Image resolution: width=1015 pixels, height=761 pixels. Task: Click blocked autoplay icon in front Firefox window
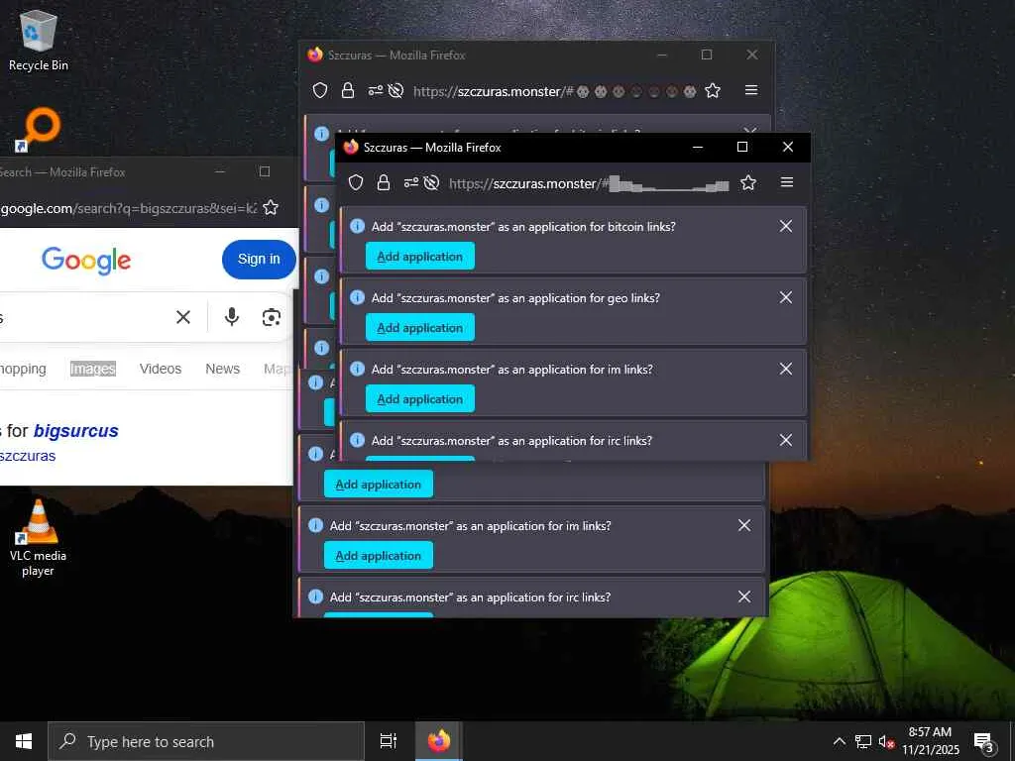431,183
